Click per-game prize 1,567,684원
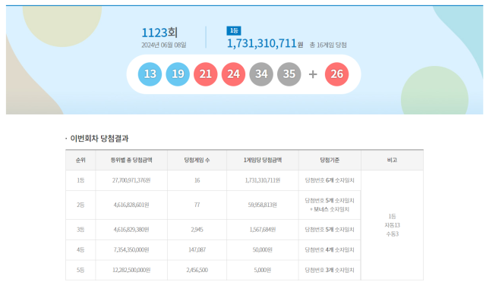Screen dimensions: 486x288 [263, 230]
